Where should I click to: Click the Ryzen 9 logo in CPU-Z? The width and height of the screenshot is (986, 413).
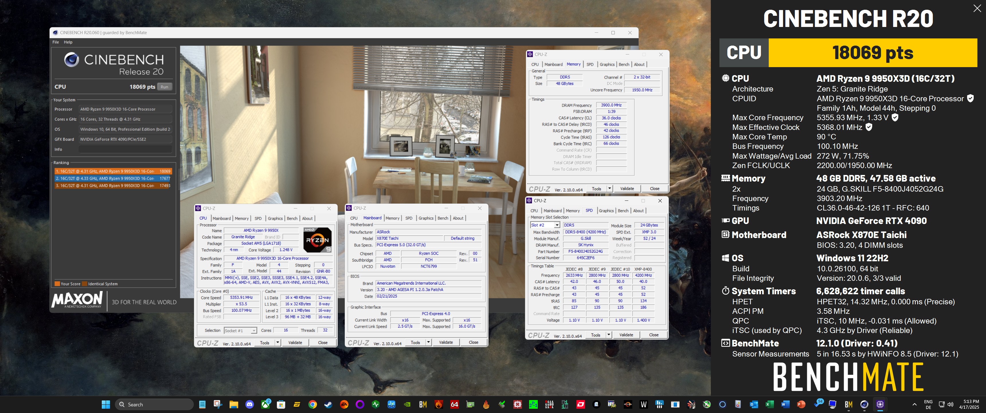pyautogui.click(x=317, y=240)
